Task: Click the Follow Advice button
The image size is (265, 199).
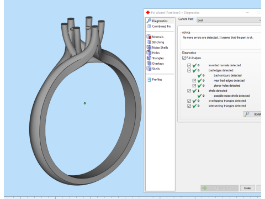Action: point(220,188)
